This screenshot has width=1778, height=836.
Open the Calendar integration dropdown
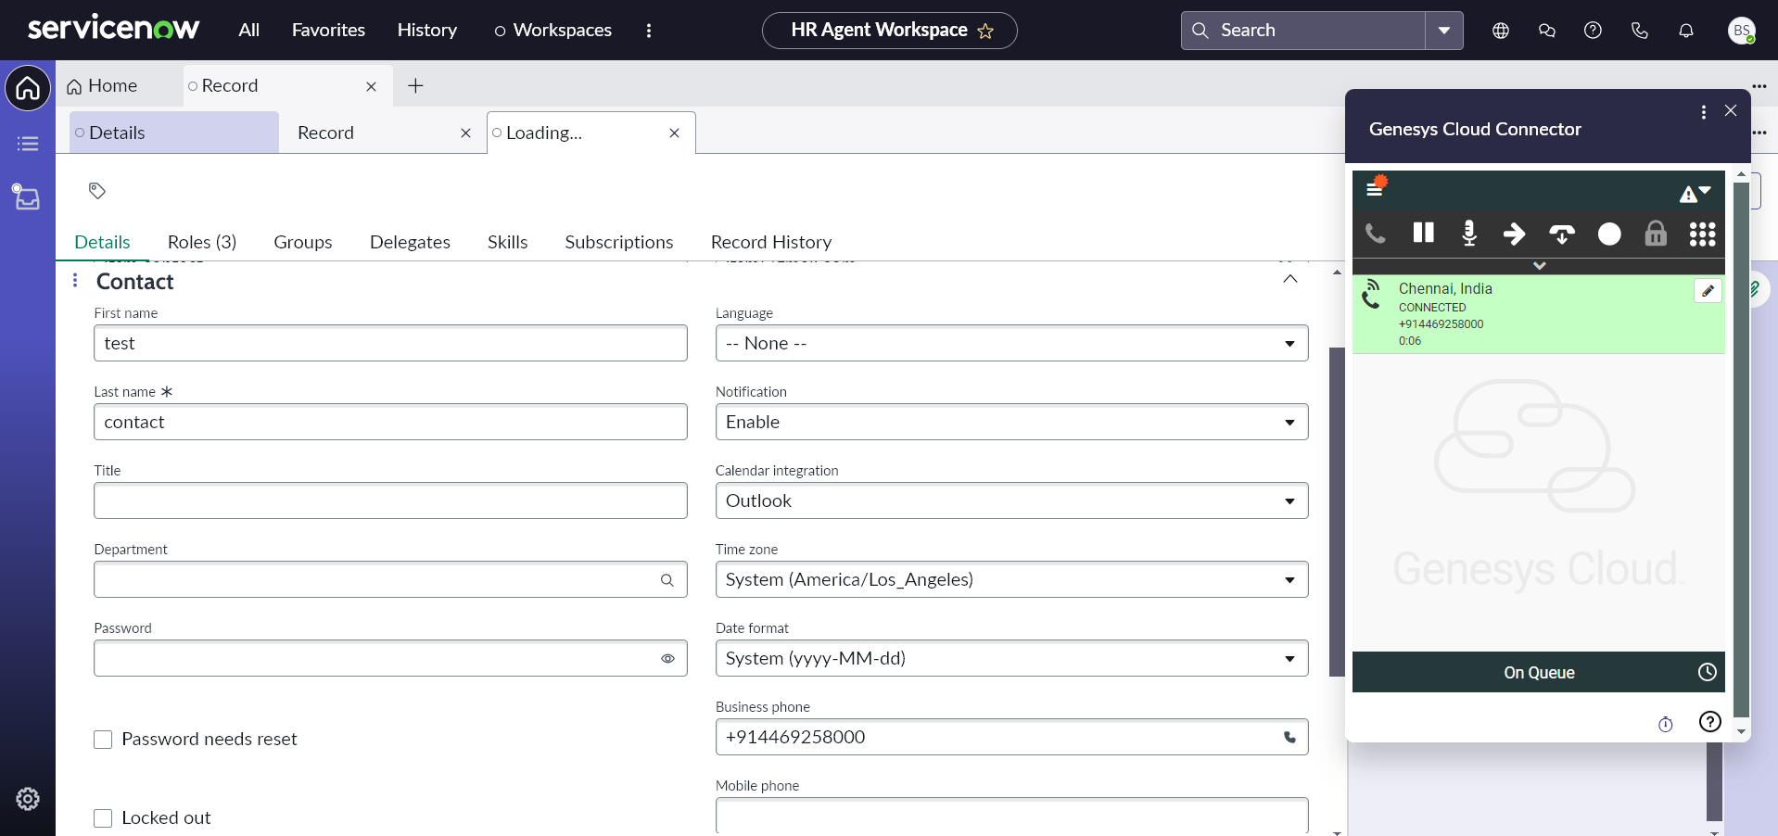coord(1011,500)
